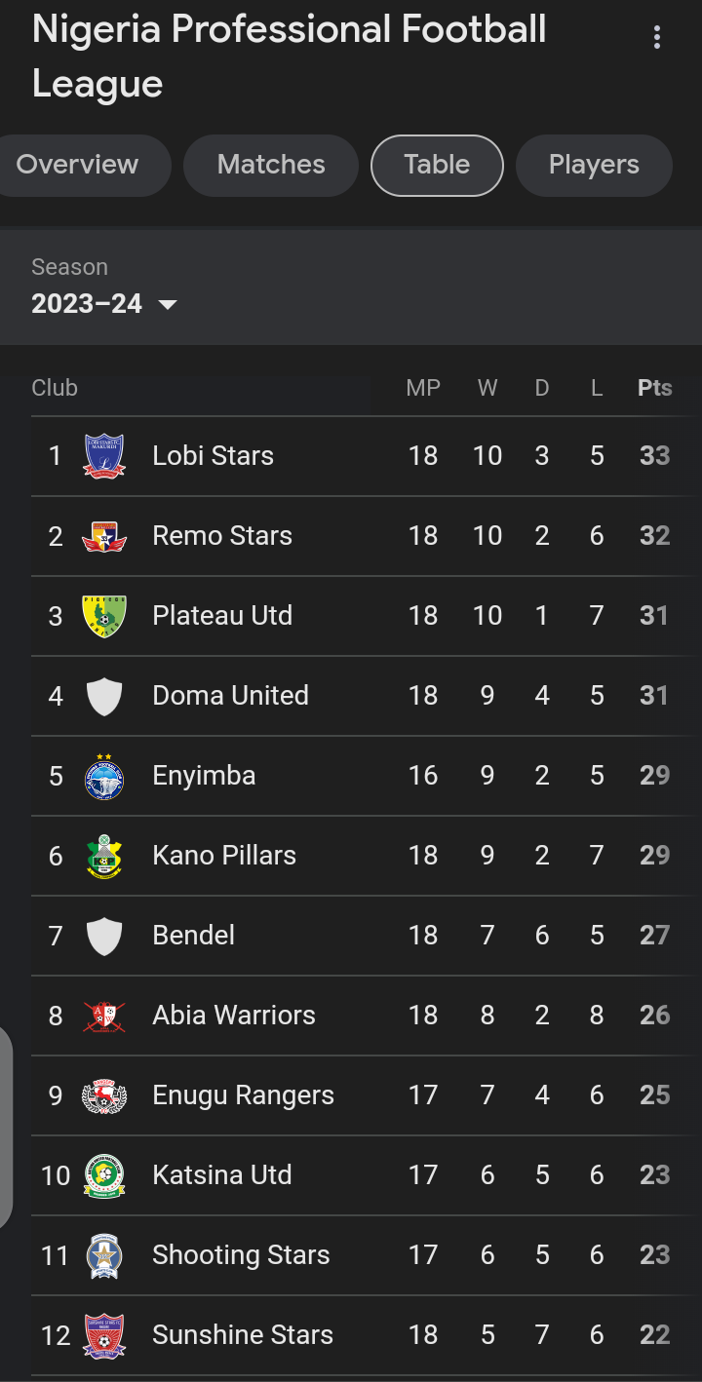
Task: Switch to the Matches tab
Action: click(x=271, y=165)
